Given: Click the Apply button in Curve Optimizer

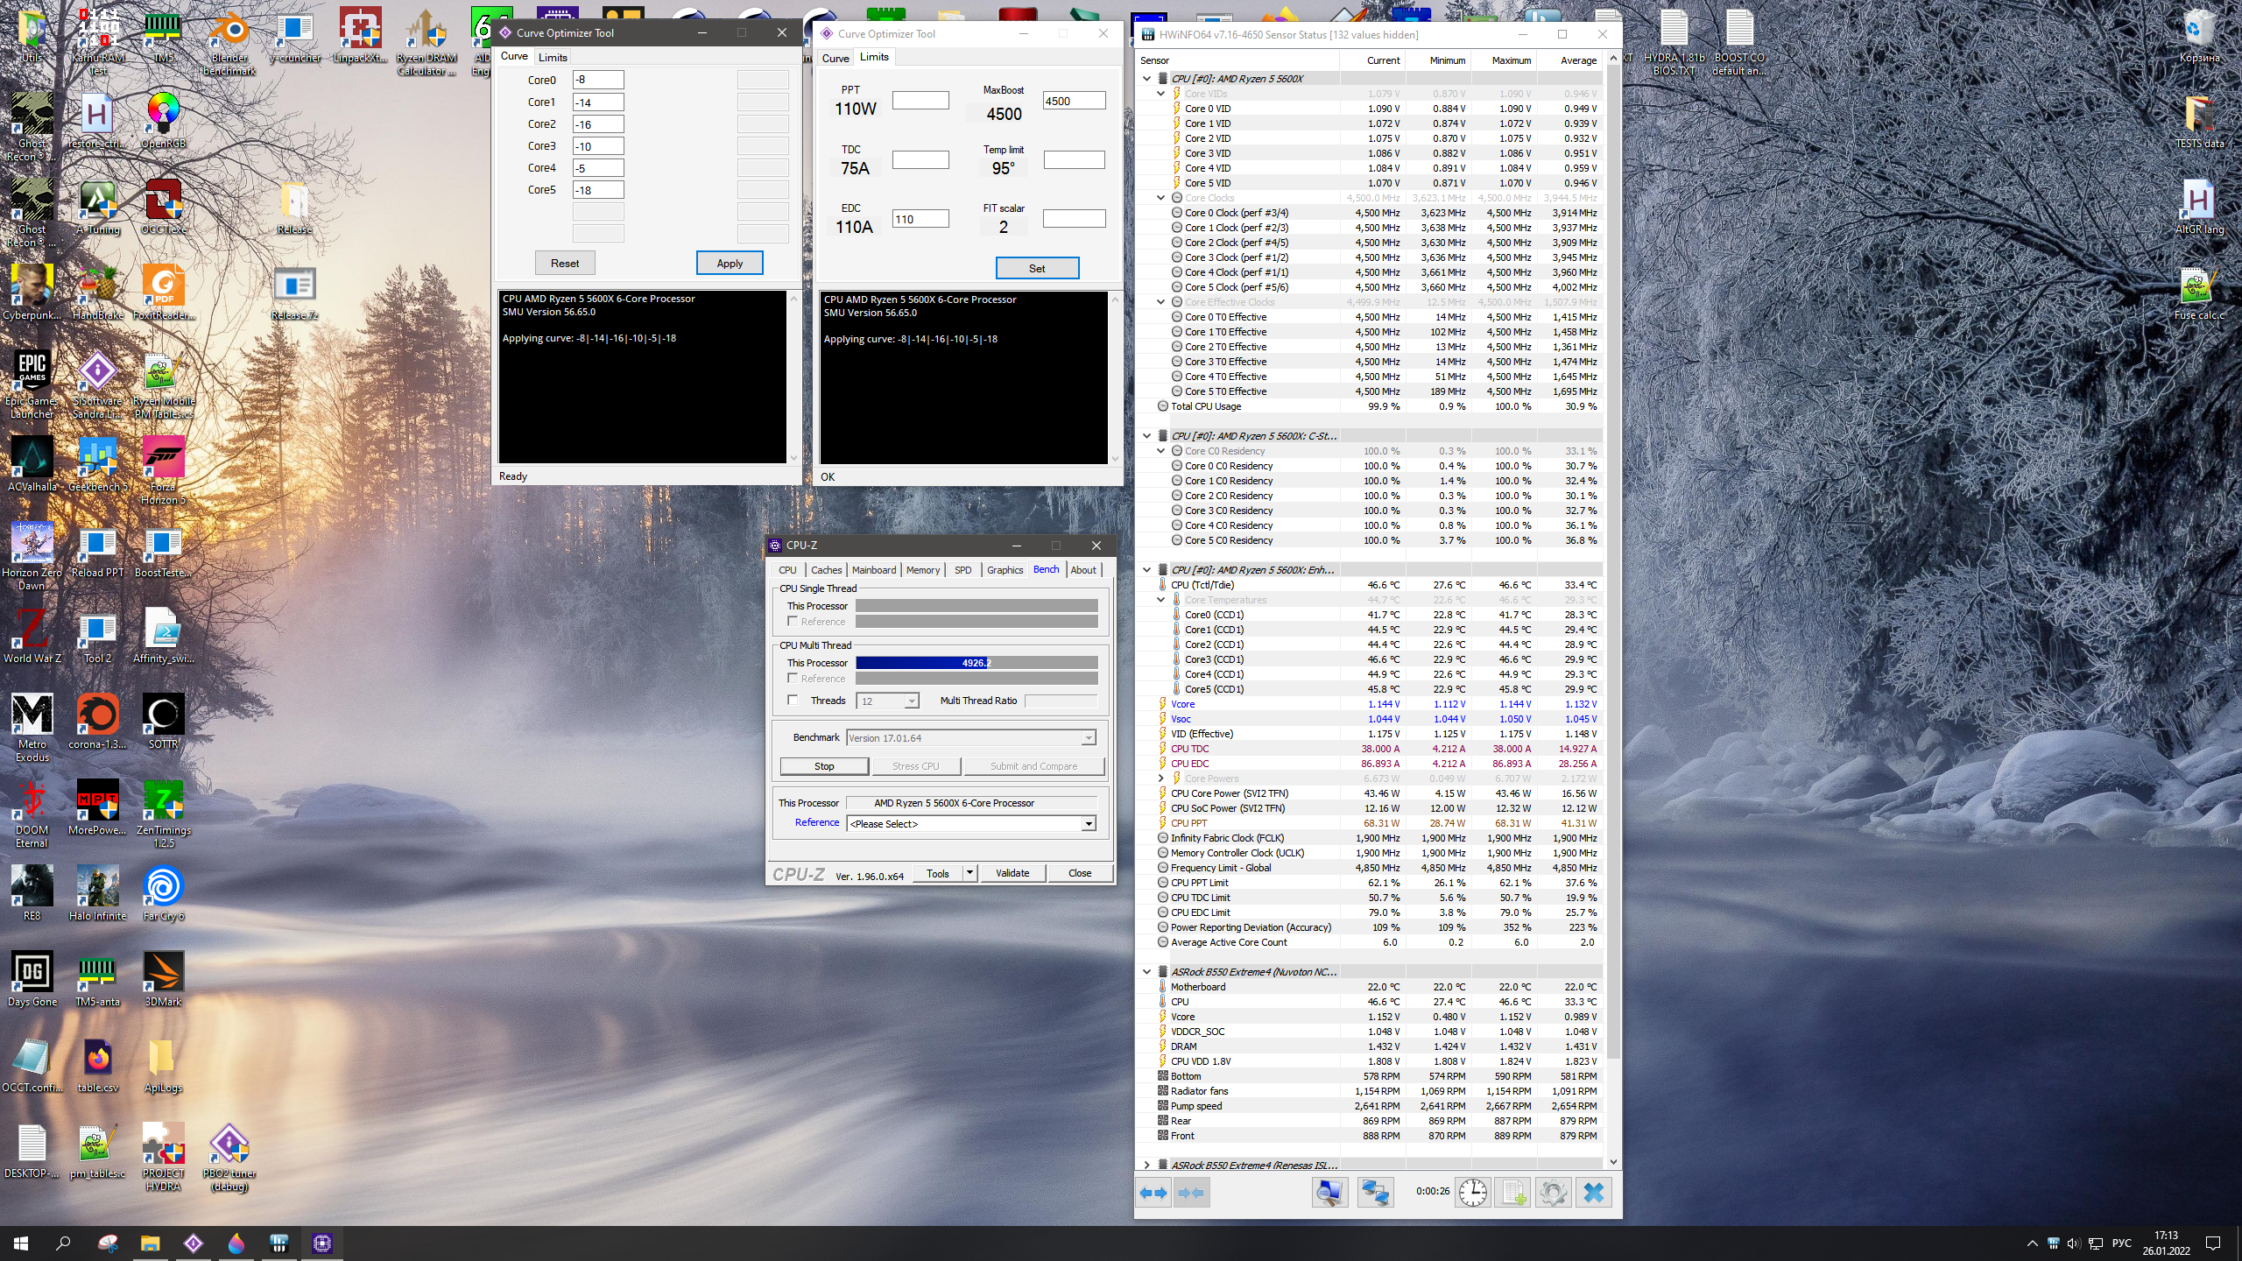Looking at the screenshot, I should point(729,263).
